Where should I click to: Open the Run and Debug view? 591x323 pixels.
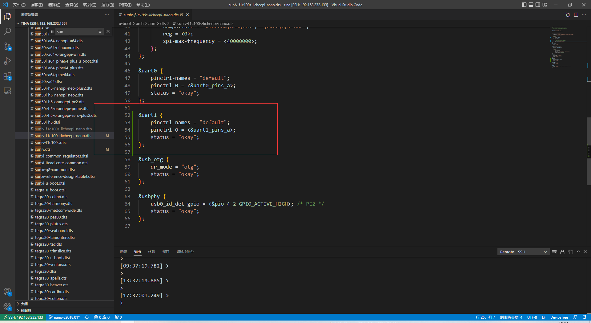coord(7,61)
